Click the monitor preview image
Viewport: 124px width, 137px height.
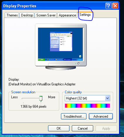pos(61,47)
